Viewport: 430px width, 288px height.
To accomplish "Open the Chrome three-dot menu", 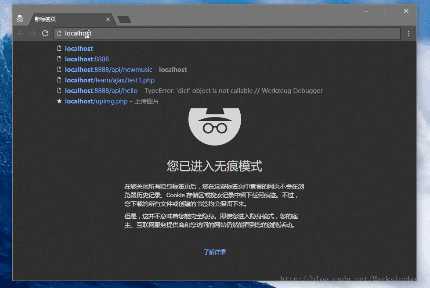I will [x=408, y=33].
